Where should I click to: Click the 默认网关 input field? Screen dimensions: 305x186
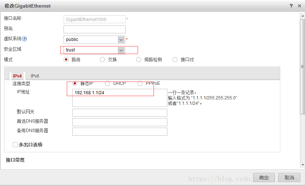point(119,113)
